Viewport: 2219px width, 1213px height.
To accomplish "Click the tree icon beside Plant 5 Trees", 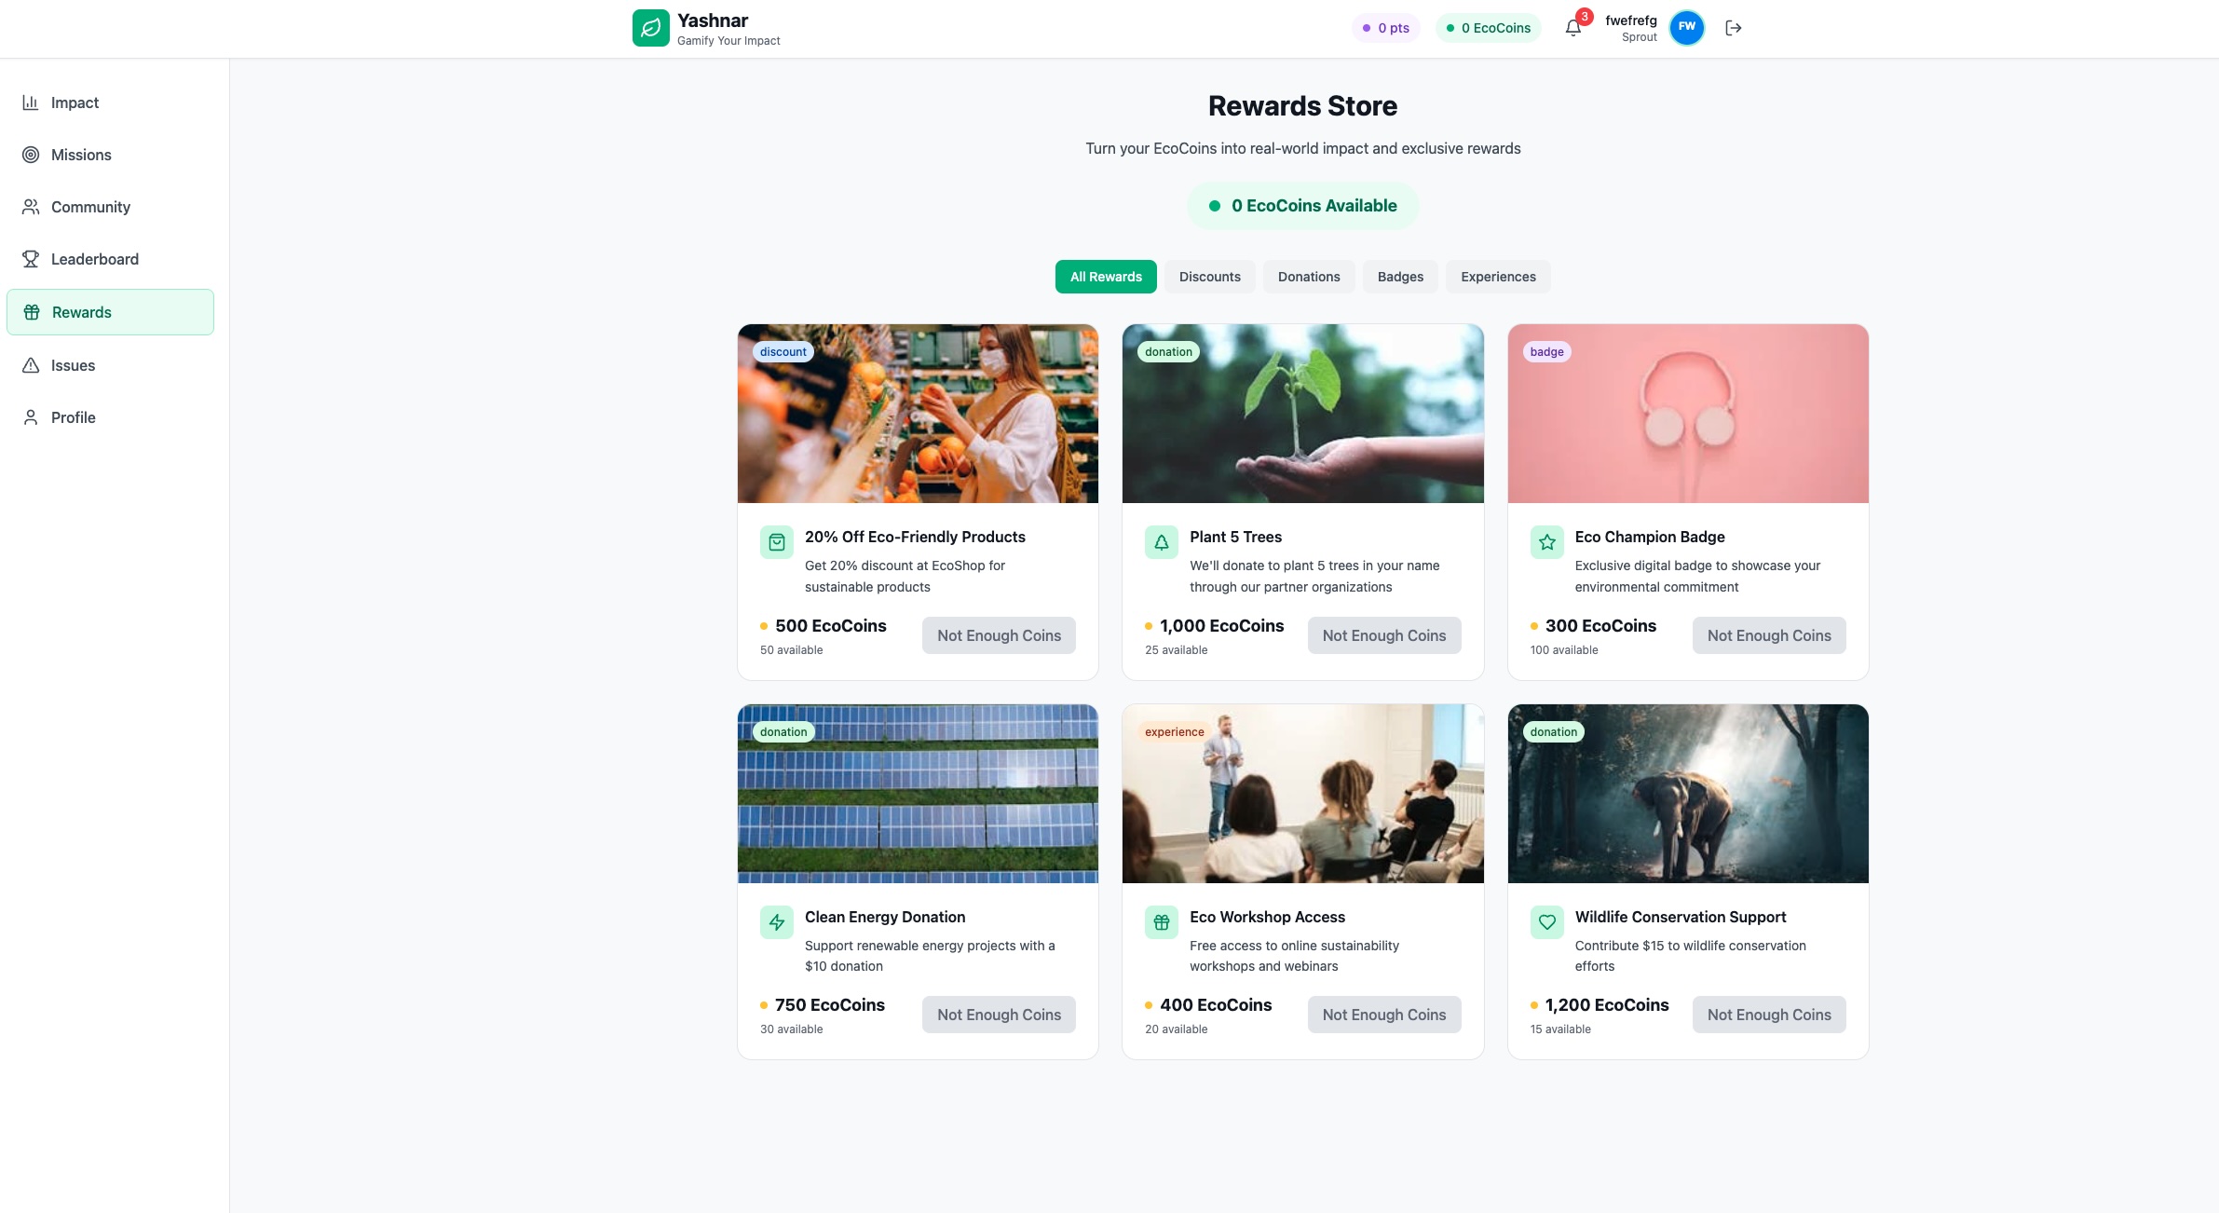I will click(x=1161, y=542).
